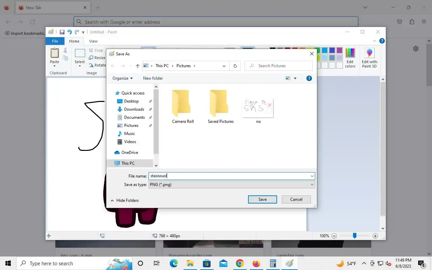Go up one folder level in Save As

click(x=137, y=66)
